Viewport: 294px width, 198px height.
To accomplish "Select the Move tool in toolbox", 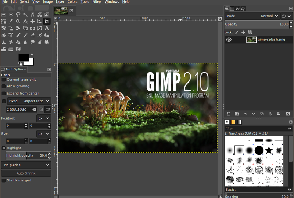I will (32, 21).
